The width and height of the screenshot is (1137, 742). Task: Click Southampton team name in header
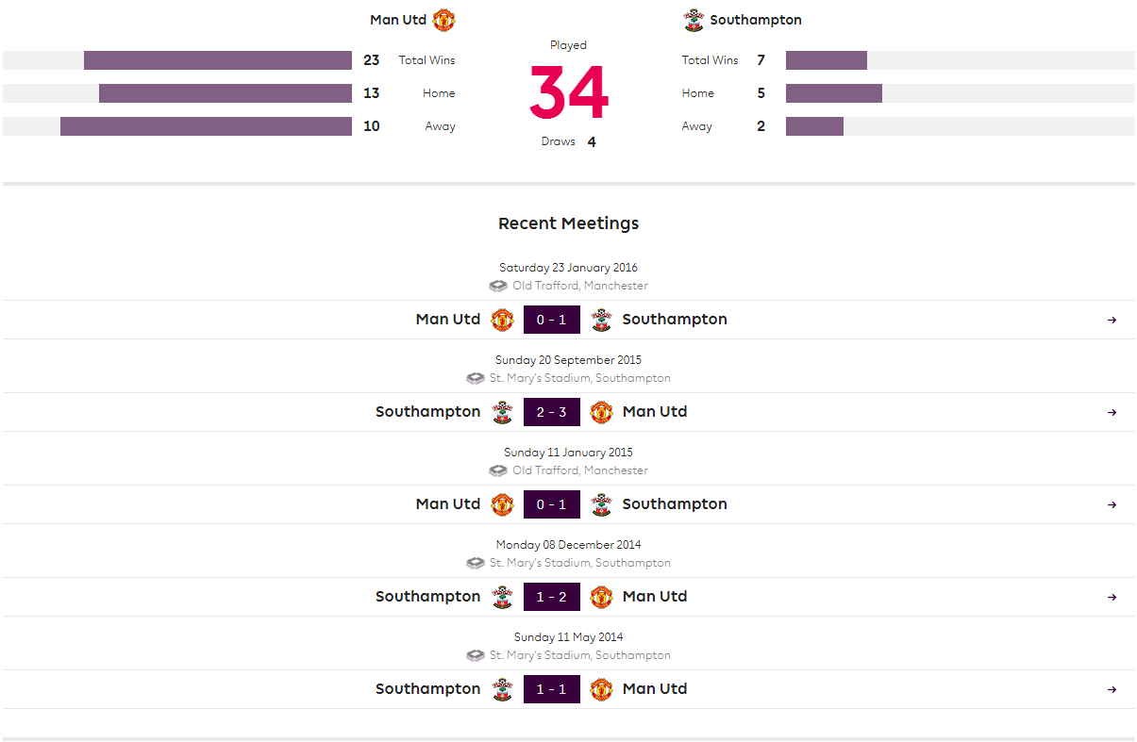[x=756, y=20]
